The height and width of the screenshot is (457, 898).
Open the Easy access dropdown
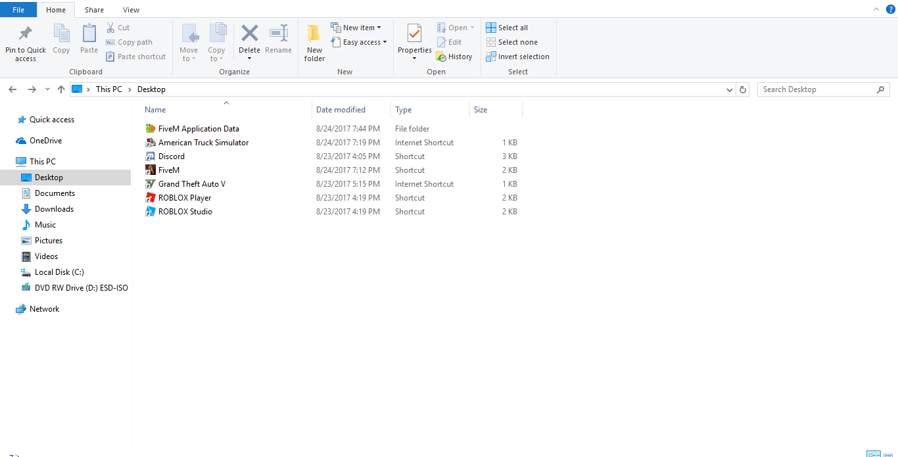tap(358, 42)
